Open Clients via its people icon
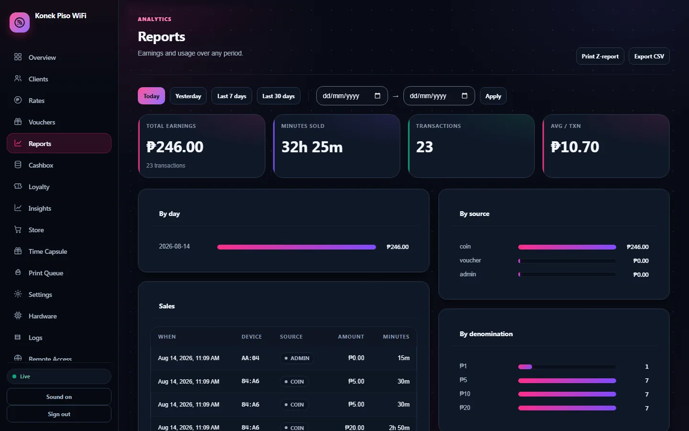 tap(18, 79)
